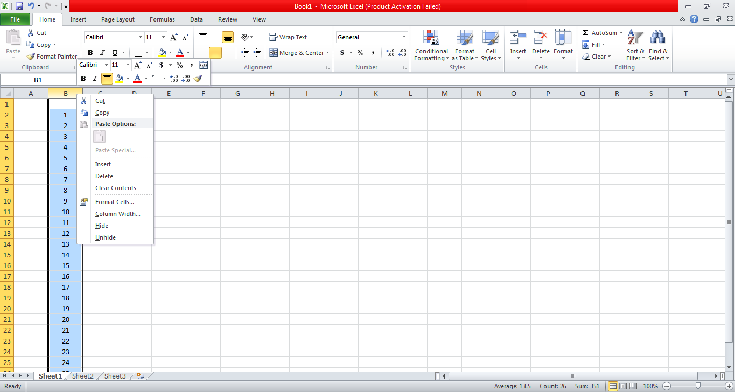Click Insert Worksheet icon beside Sheet3
This screenshot has height=392, width=735.
pos(141,376)
